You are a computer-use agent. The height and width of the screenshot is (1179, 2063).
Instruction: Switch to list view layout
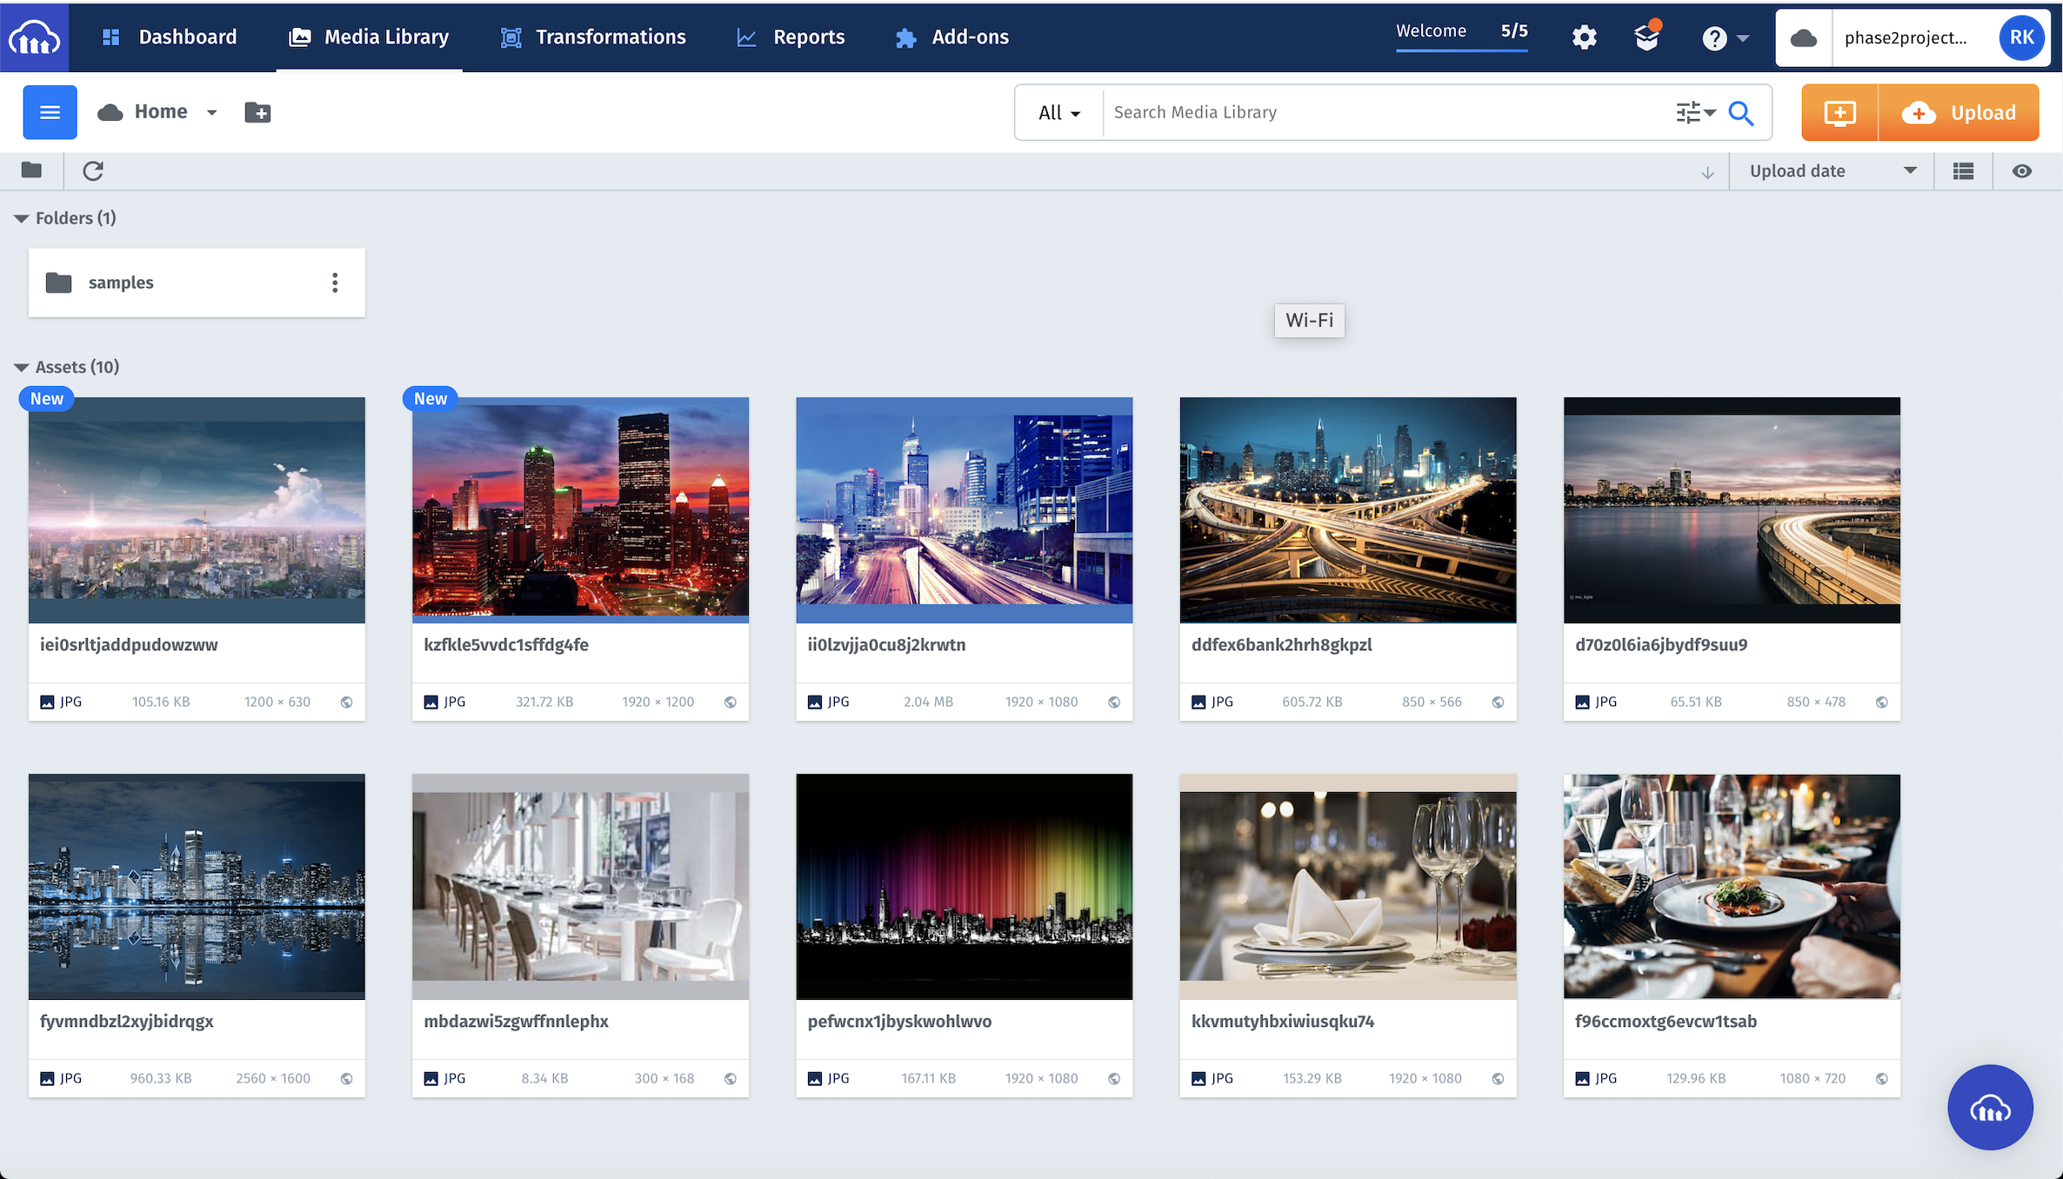tap(1963, 171)
